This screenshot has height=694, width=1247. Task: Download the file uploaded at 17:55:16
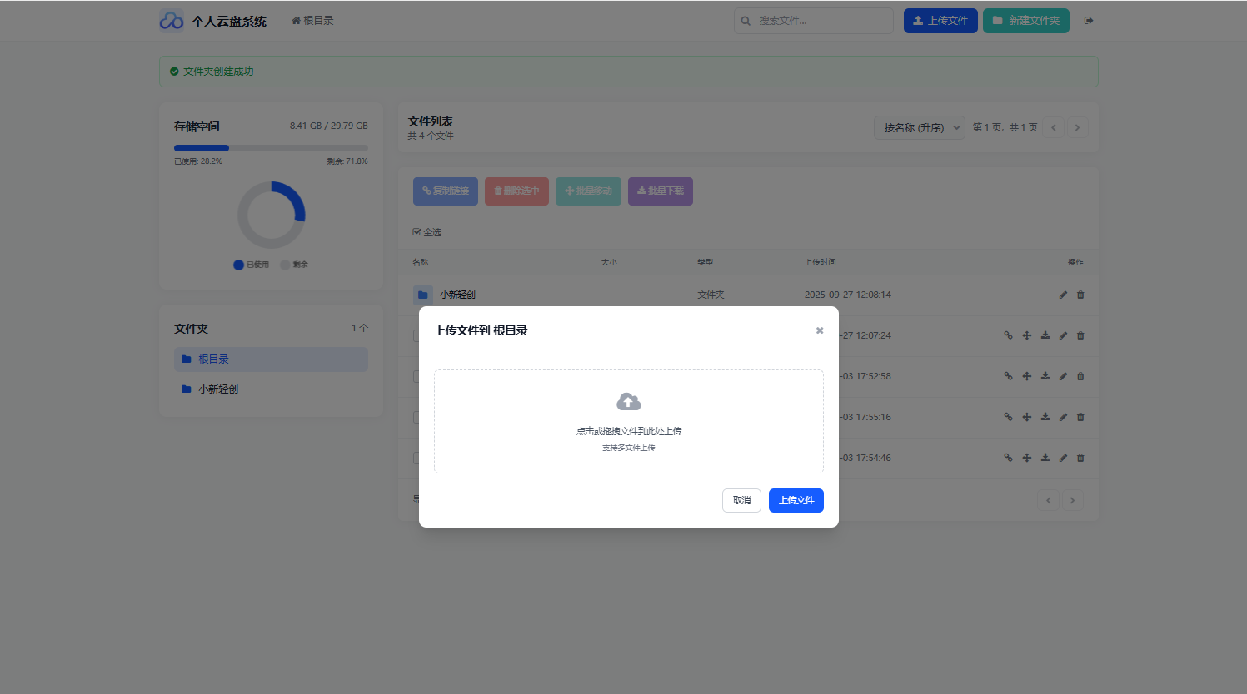(1045, 417)
